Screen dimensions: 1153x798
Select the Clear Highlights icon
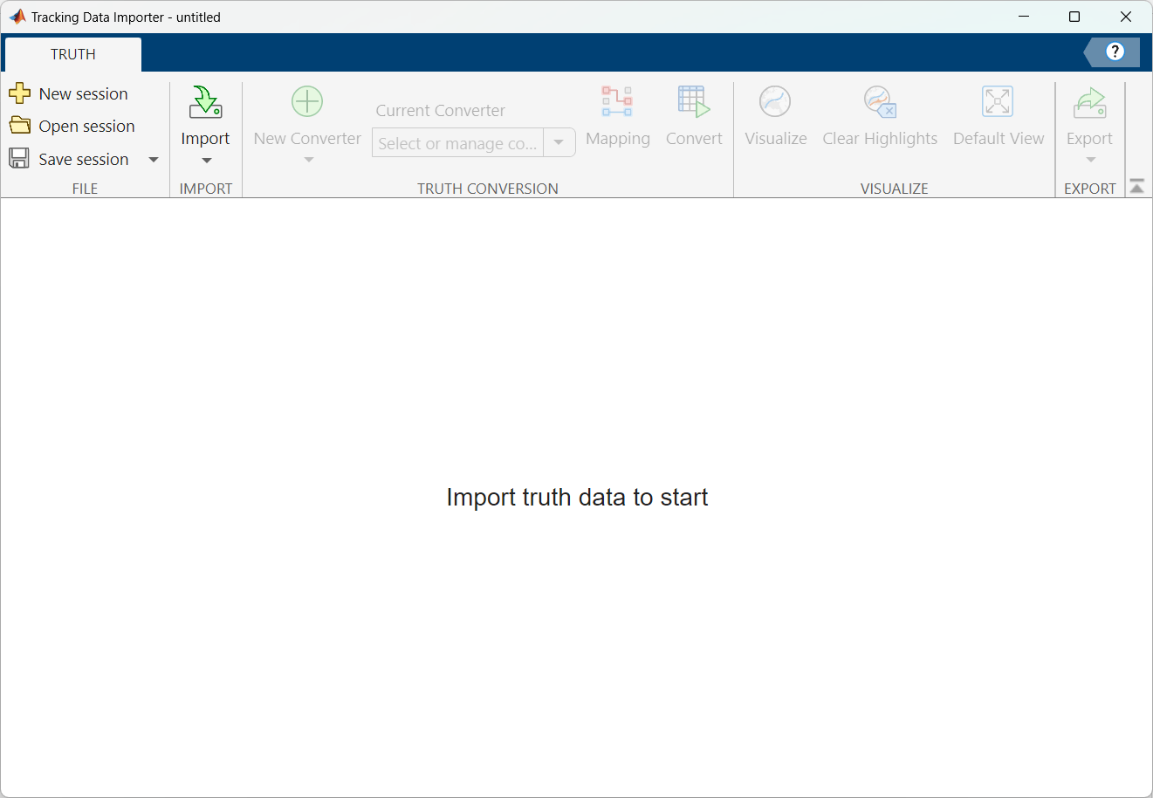click(x=880, y=102)
